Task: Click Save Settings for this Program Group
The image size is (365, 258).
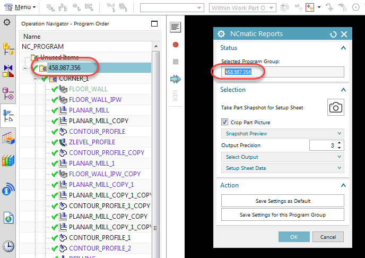Action: (x=282, y=214)
